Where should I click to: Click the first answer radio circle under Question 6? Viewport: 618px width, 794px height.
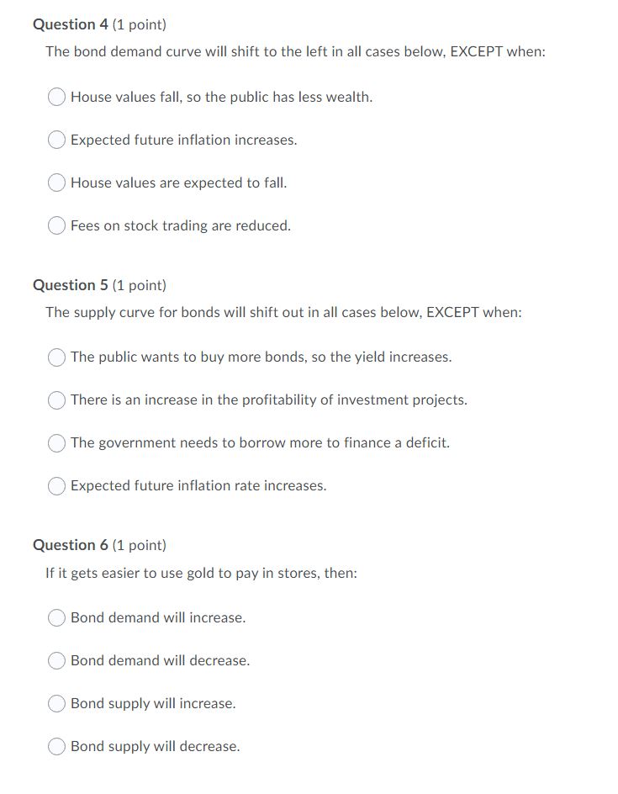(x=56, y=617)
